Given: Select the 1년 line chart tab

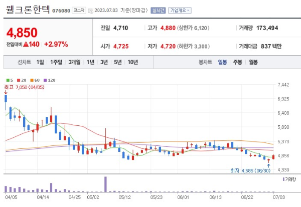Looking at the screenshot, I should click(90, 62).
